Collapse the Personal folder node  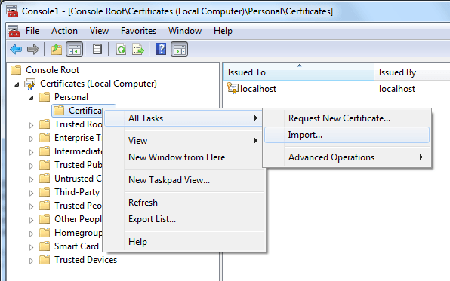click(31, 98)
